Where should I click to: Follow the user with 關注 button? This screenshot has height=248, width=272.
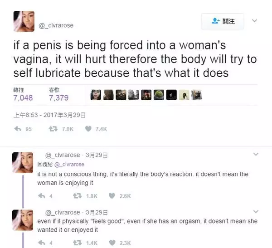[x=223, y=21]
